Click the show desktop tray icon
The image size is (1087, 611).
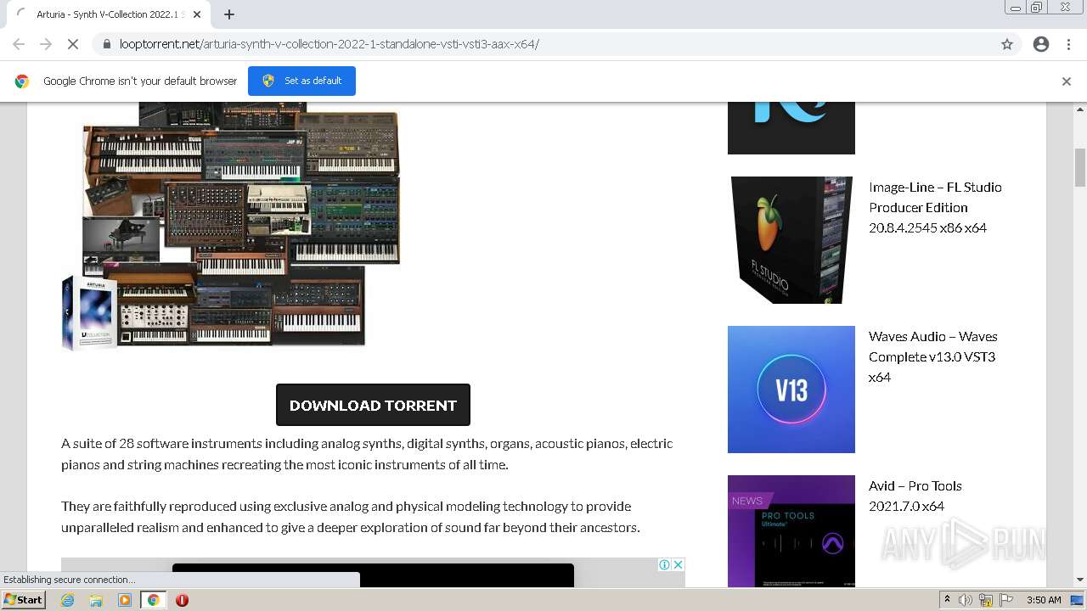(x=1078, y=600)
